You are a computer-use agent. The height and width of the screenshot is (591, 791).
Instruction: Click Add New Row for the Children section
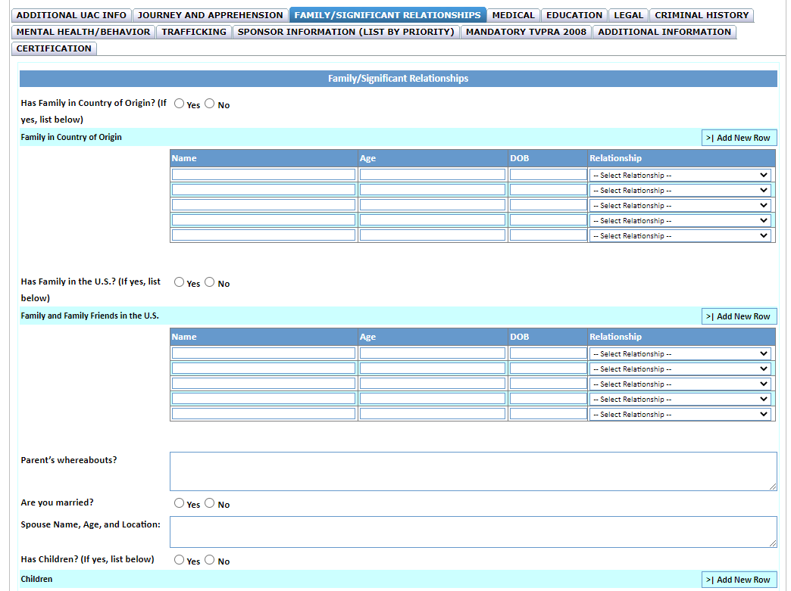point(739,580)
